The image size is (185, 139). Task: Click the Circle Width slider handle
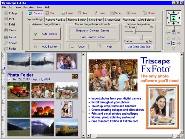tap(134, 32)
